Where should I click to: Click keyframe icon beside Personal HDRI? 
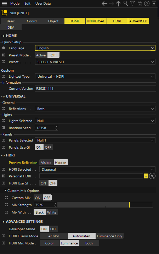click(x=4, y=176)
